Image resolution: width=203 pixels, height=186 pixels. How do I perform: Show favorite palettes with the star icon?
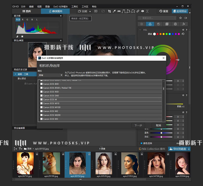(x=180, y=18)
